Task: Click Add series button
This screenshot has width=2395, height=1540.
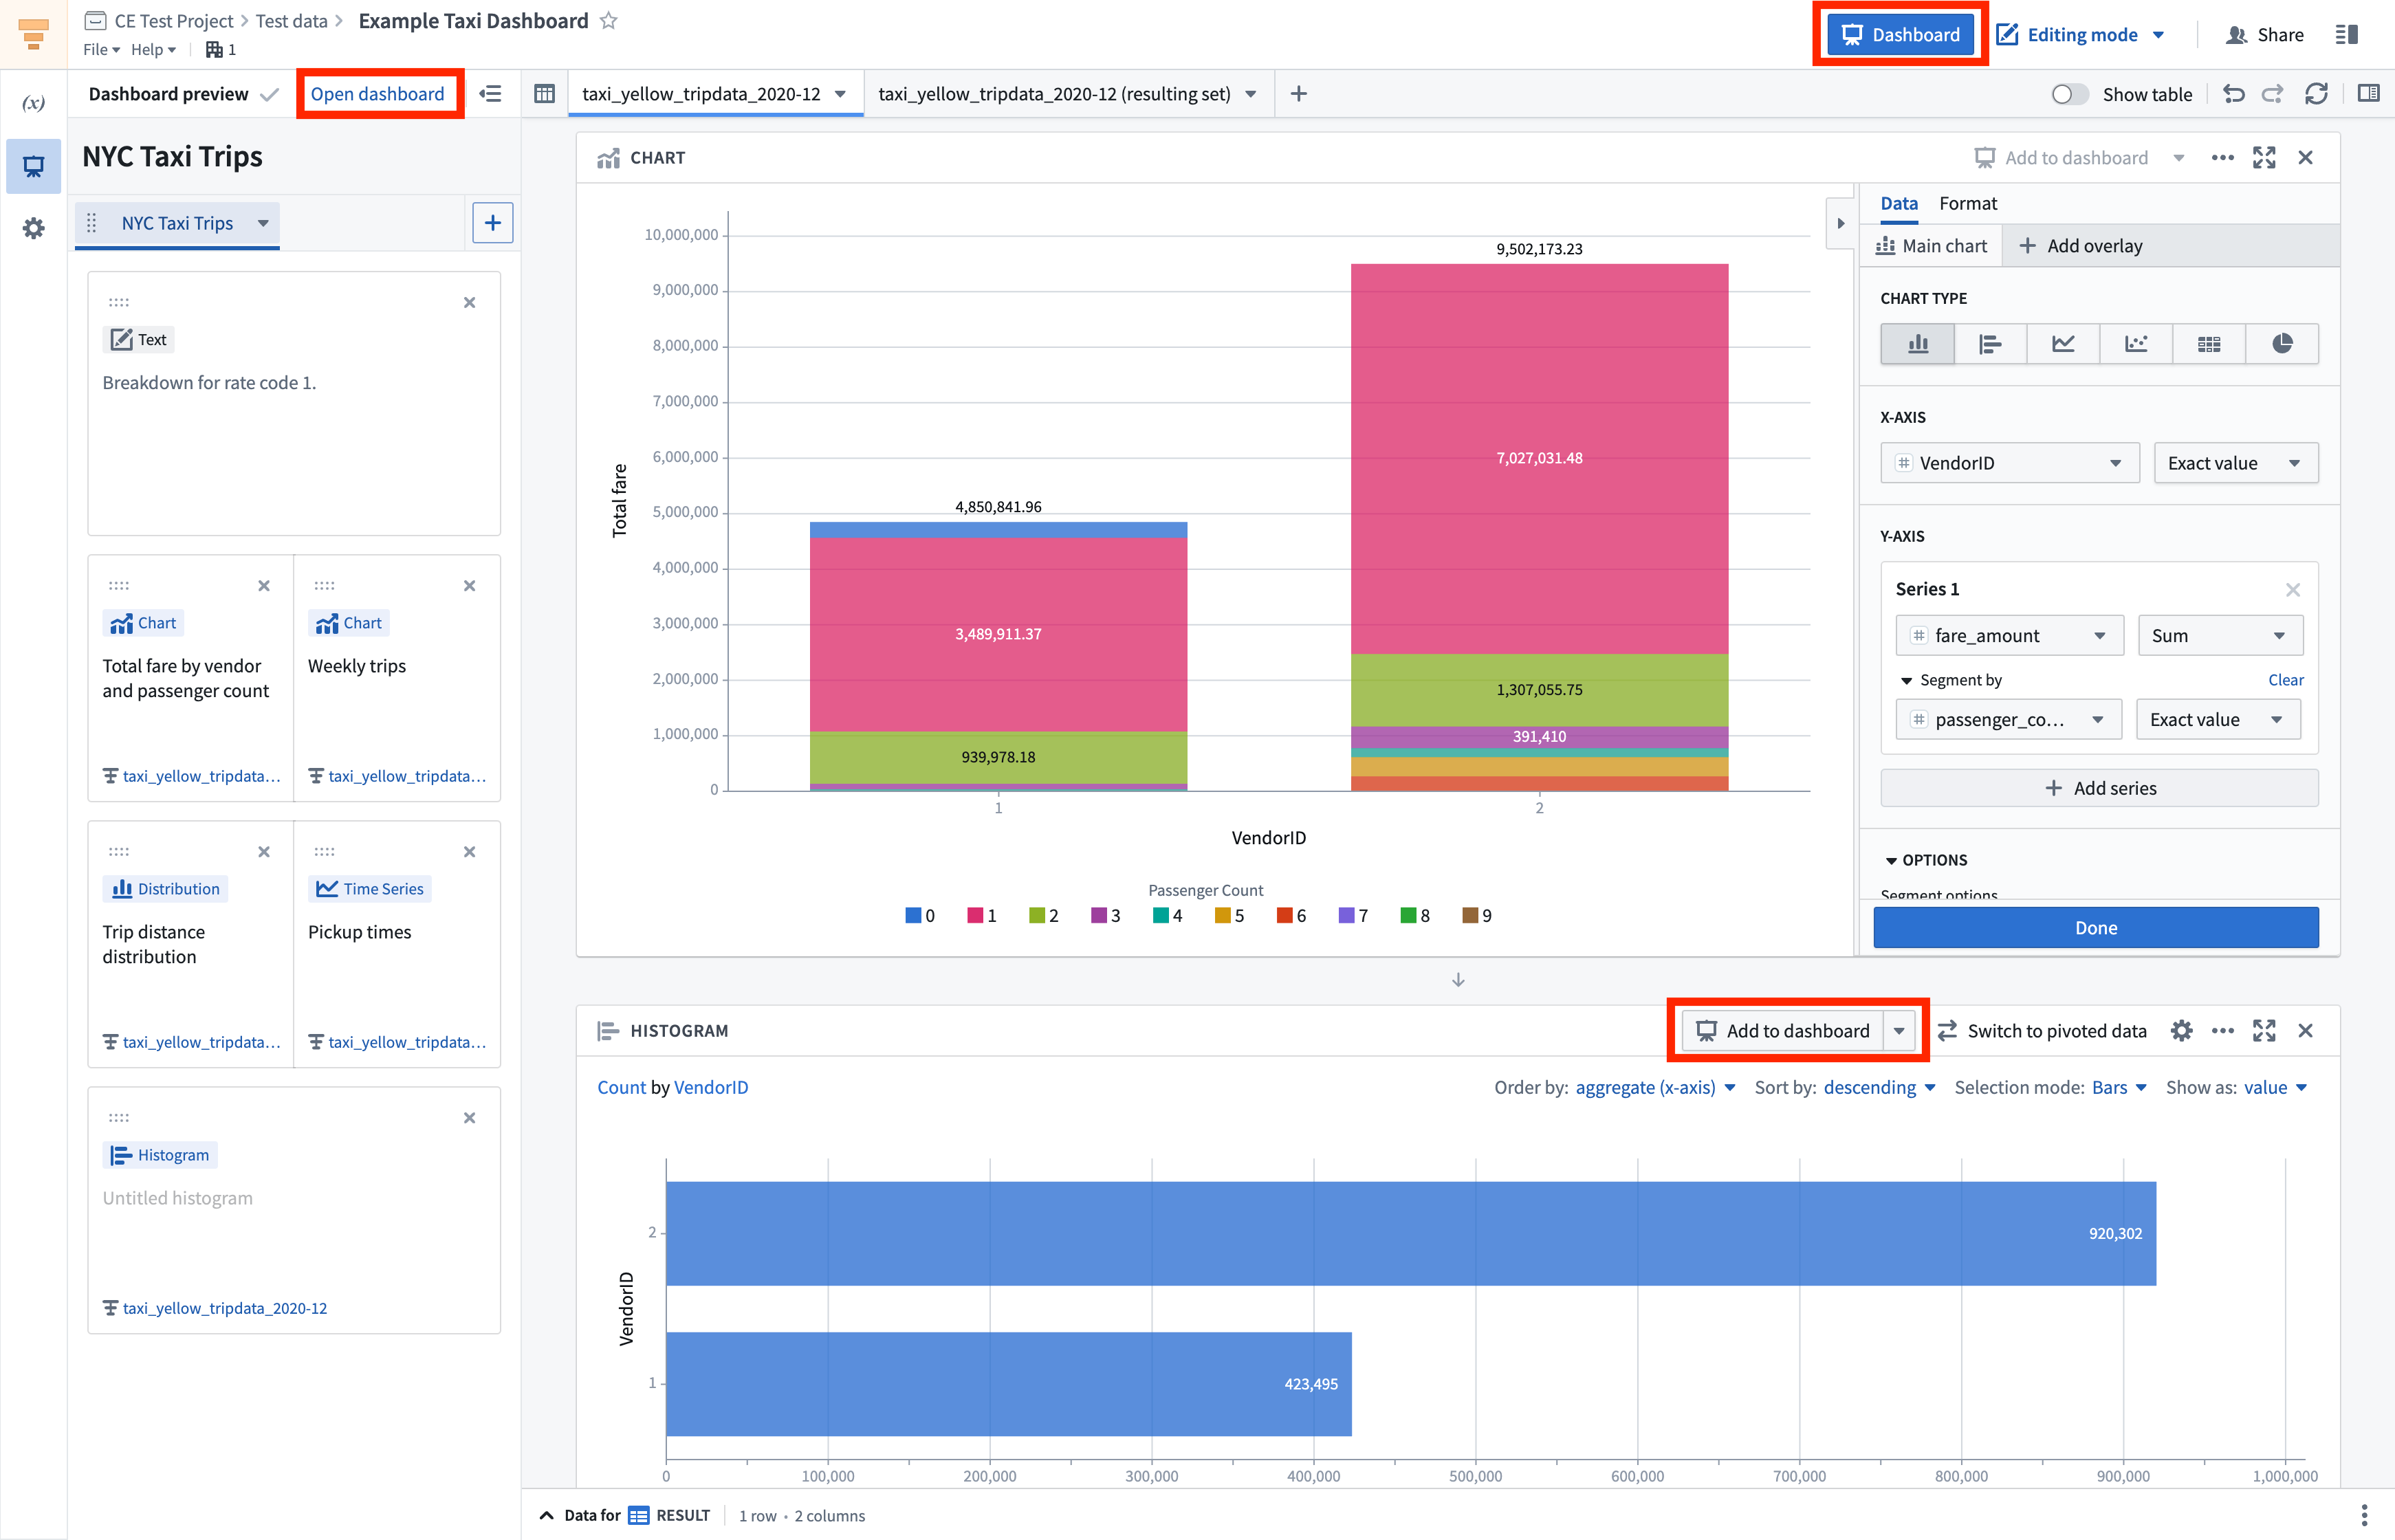Action: (2099, 788)
